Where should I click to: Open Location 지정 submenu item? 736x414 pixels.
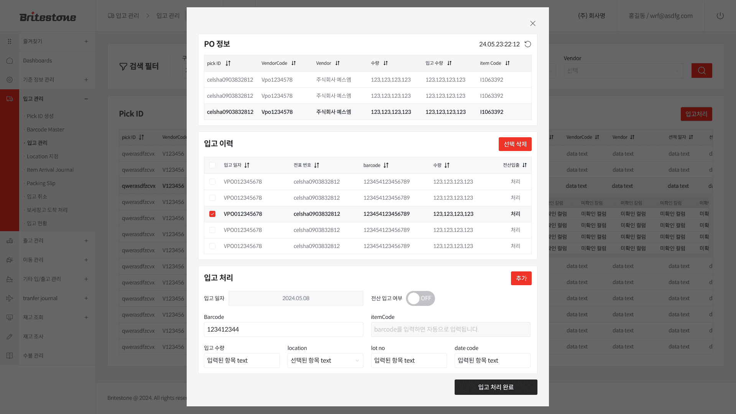[x=43, y=156]
